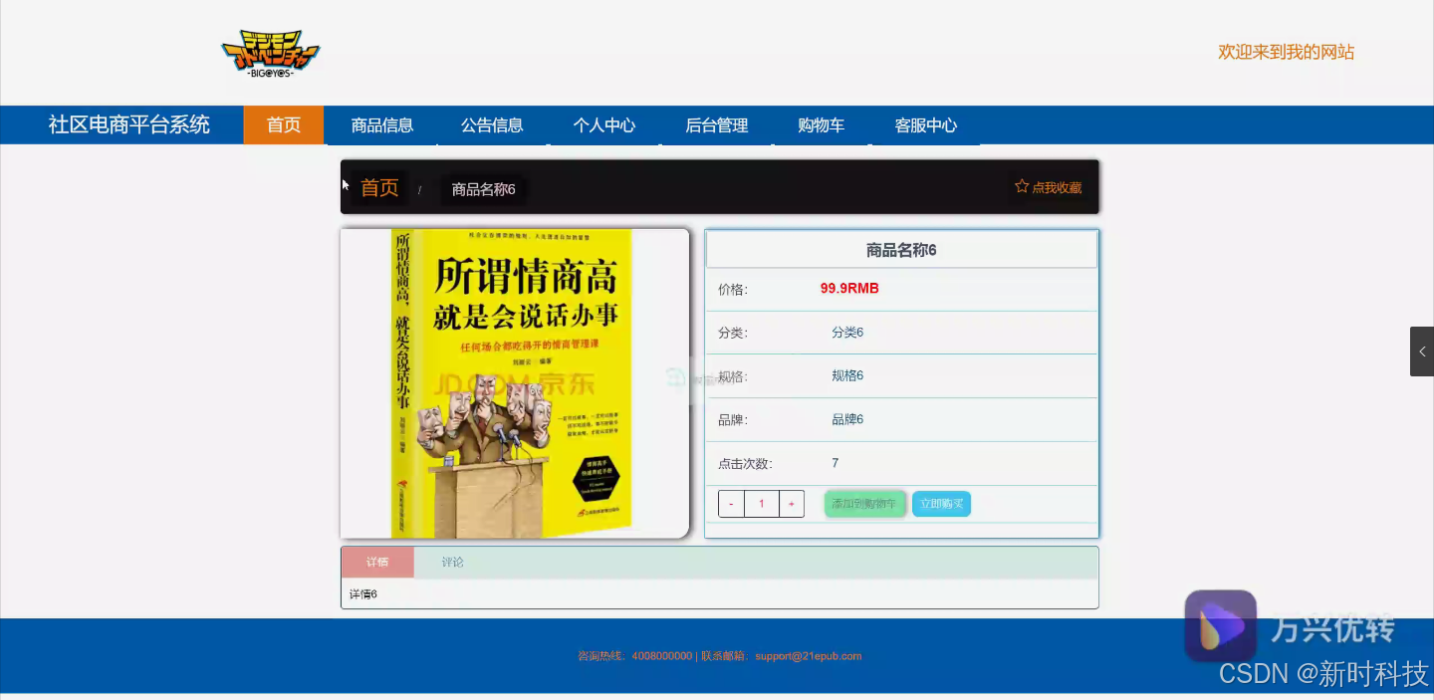Viewport: 1434px width, 700px height.
Task: Click the 99.9RMB price value
Action: click(849, 289)
